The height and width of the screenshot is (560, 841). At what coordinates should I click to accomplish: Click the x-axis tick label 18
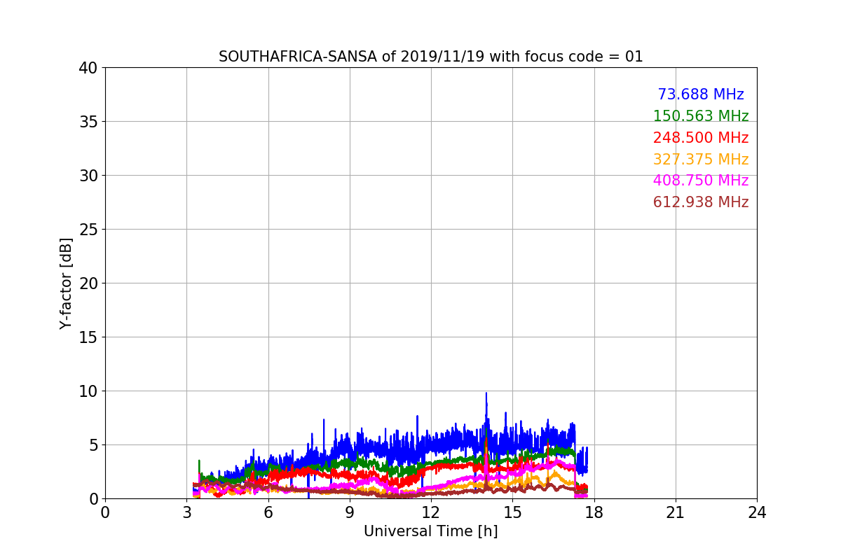(594, 512)
